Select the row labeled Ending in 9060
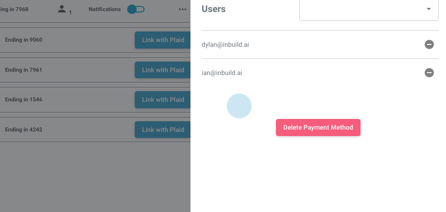Screen dimensions: 446x212 [x=23, y=40]
